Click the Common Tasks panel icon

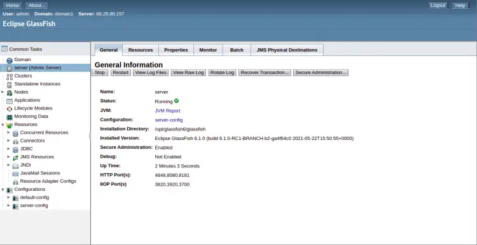[x=4, y=49]
